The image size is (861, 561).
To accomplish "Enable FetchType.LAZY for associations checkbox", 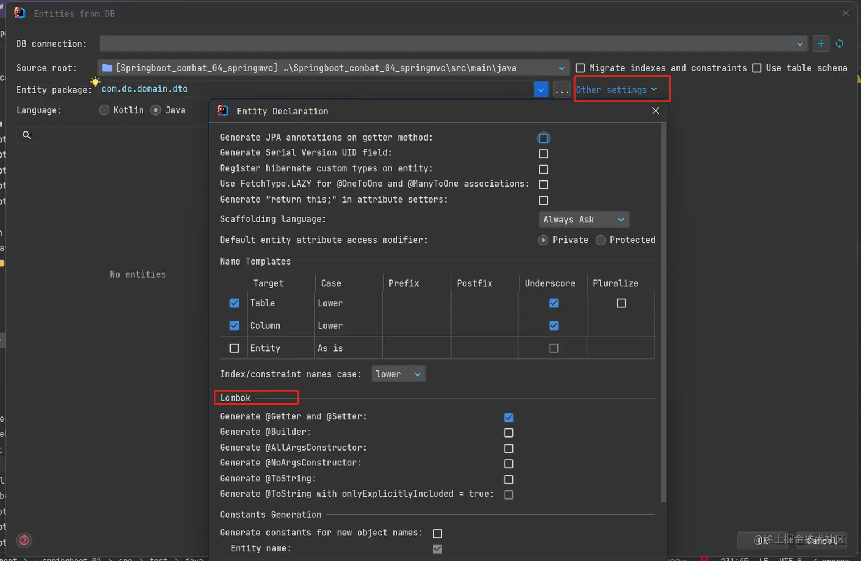I will (543, 184).
